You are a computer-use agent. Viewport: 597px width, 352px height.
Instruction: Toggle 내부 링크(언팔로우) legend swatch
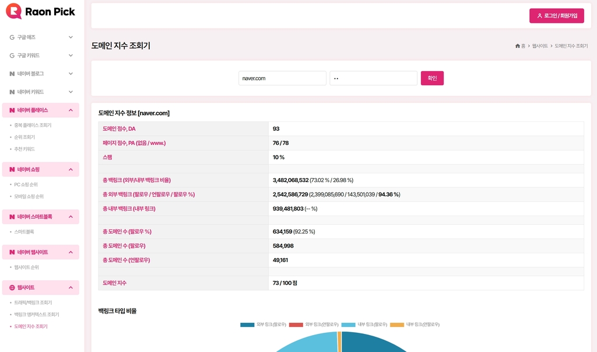tap(396, 325)
